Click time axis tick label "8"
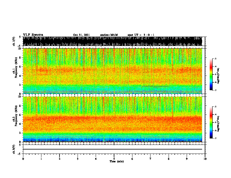Viewport: 231px width, 178px height. click(x=169, y=159)
